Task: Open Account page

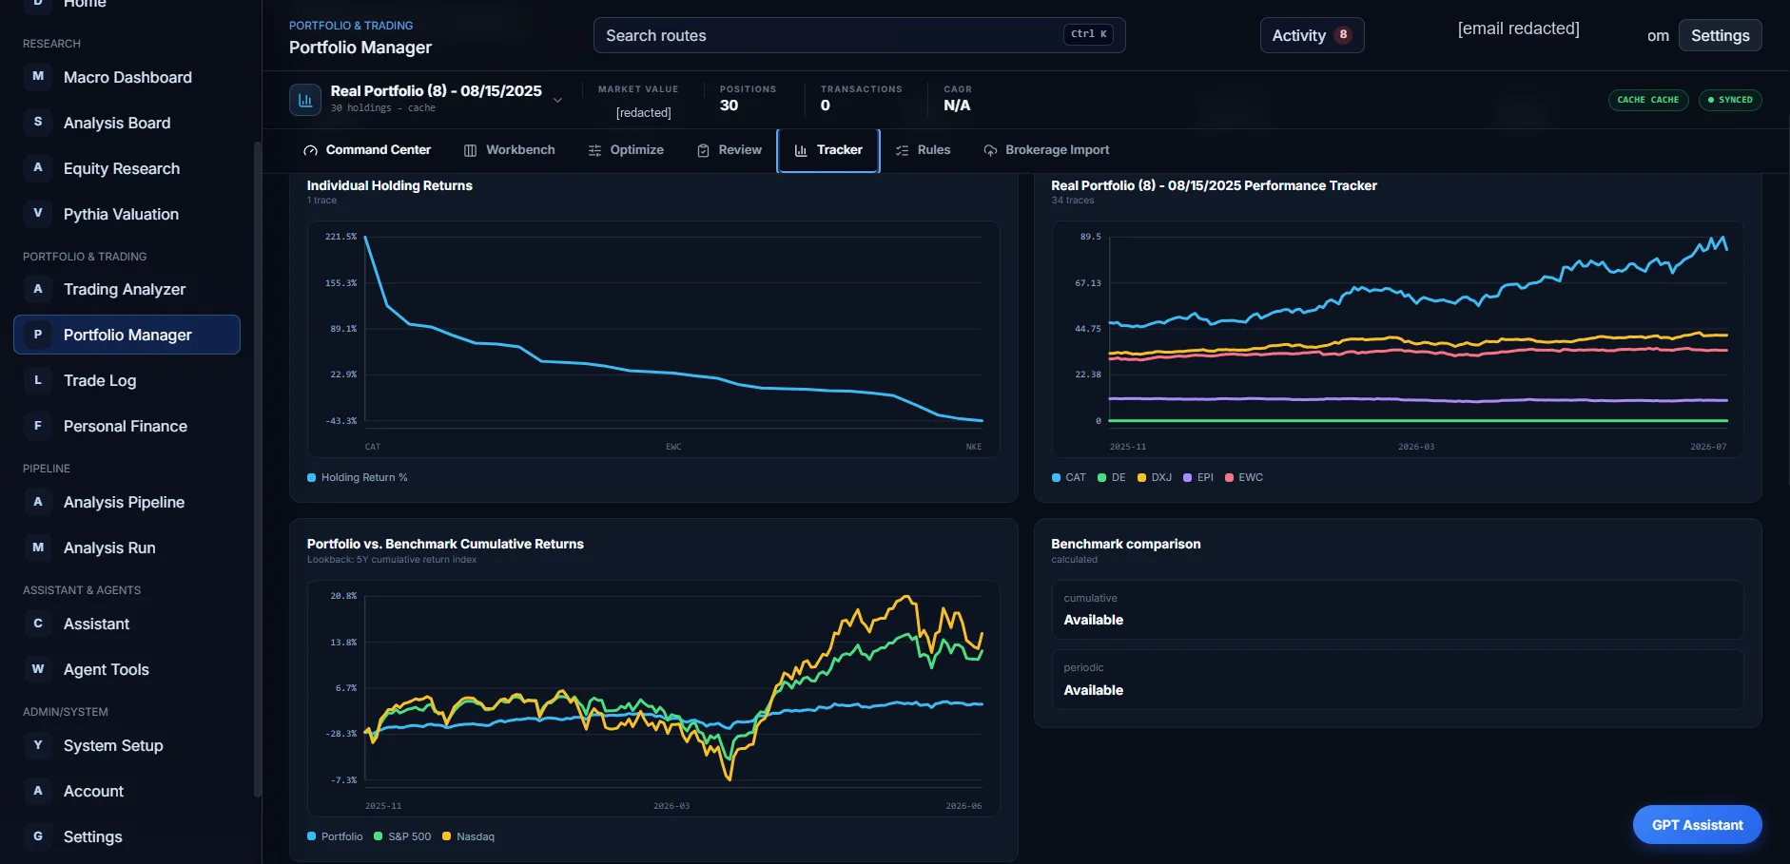Action: click(127, 791)
